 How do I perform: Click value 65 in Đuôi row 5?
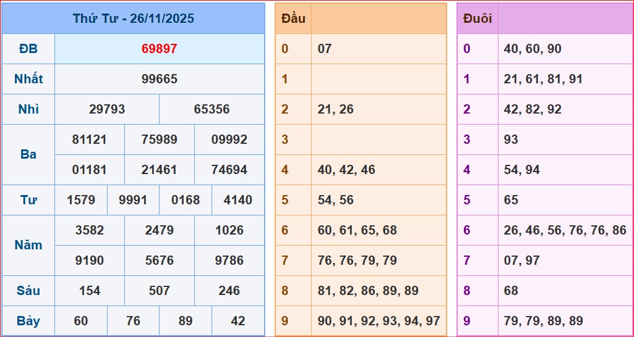click(x=511, y=200)
